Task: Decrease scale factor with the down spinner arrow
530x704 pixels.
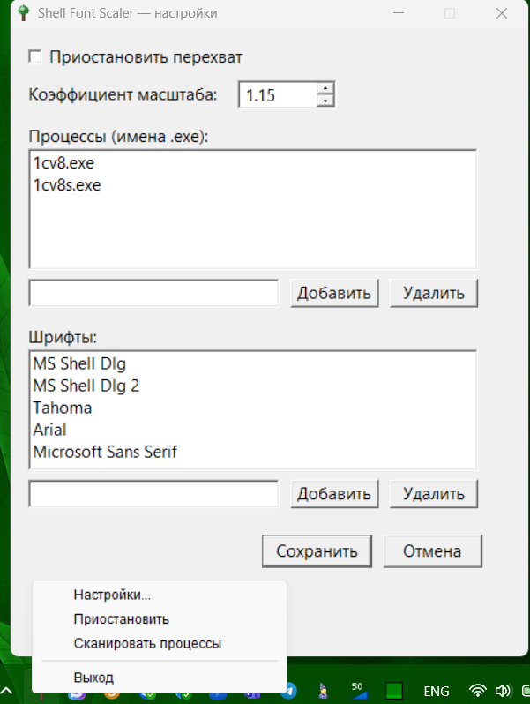Action: pos(325,101)
